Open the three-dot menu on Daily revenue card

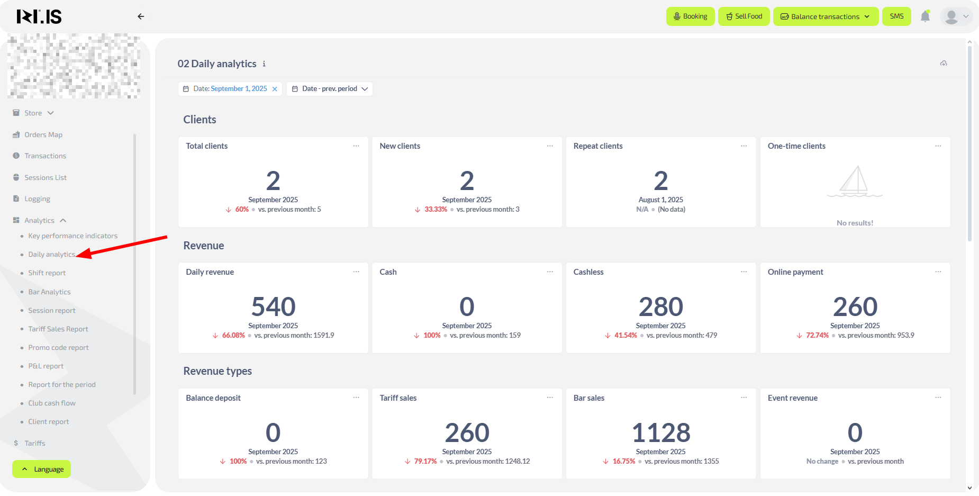point(356,272)
